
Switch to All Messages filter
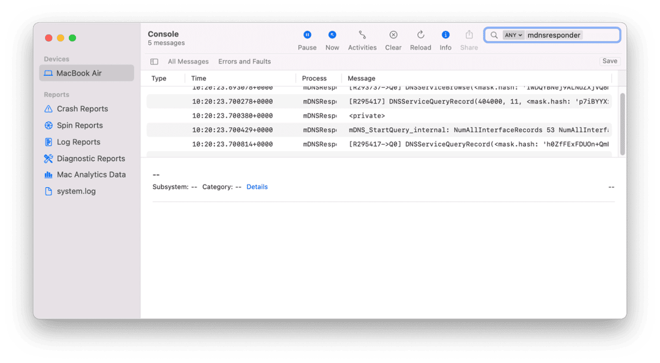[x=188, y=62]
